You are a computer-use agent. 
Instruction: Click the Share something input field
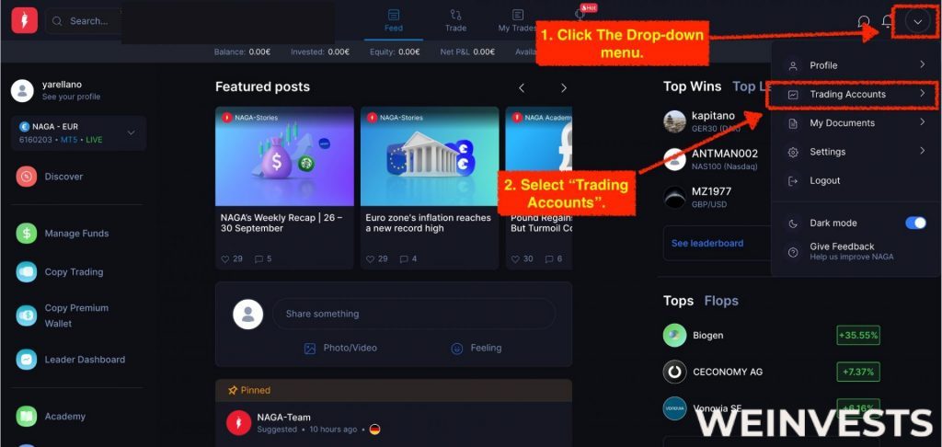pyautogui.click(x=414, y=314)
